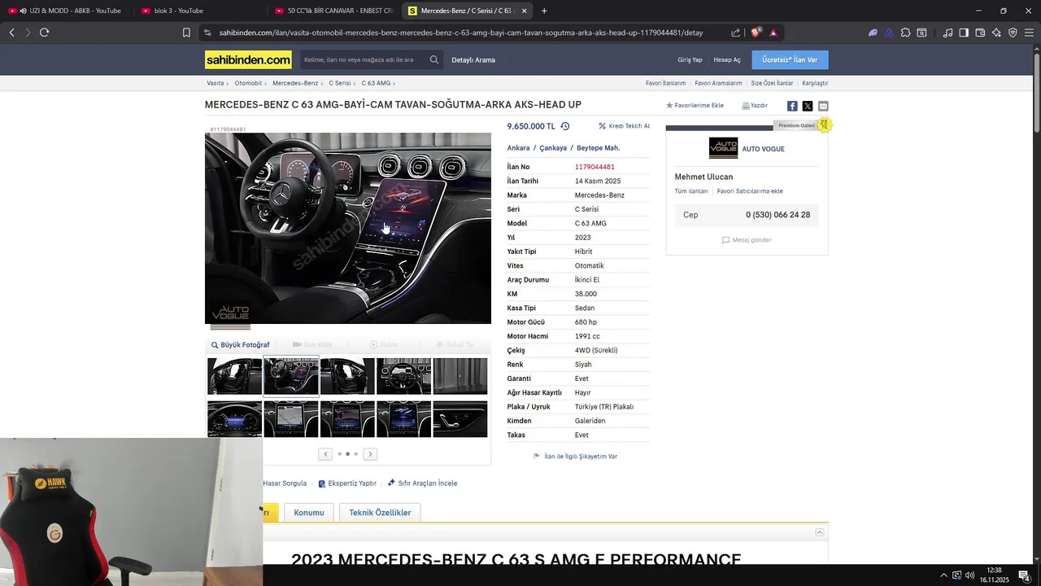This screenshot has width=1041, height=586.
Task: Select the door handle seat controls thumbnail
Action: [460, 418]
